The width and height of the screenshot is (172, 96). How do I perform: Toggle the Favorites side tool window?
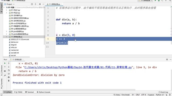(x=2, y=83)
